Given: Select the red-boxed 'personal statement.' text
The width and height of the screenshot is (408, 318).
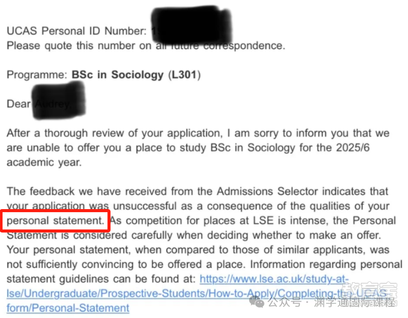Looking at the screenshot, I should pyautogui.click(x=56, y=221).
